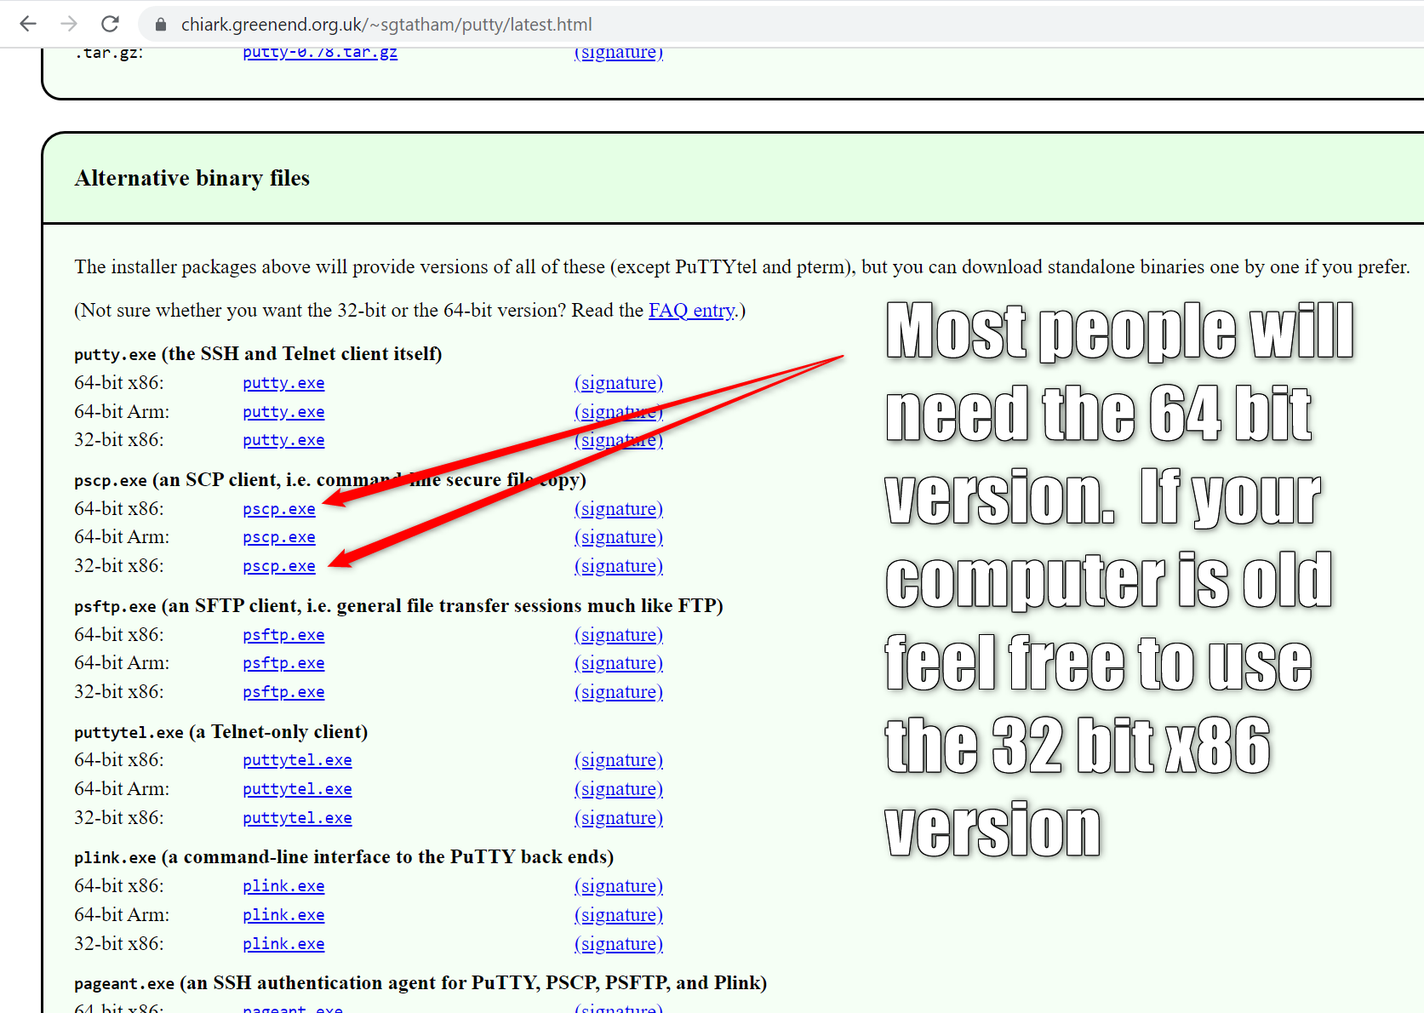This screenshot has width=1424, height=1013.
Task: Download the 32-bit x86 pscp.exe
Action: coord(278,566)
